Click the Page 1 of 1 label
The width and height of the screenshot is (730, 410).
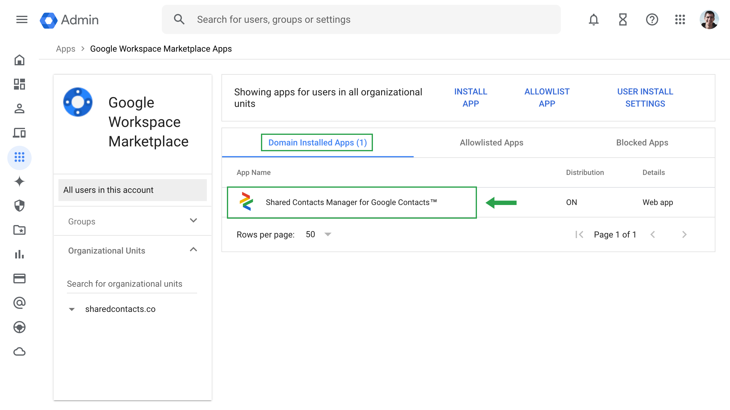pos(615,234)
